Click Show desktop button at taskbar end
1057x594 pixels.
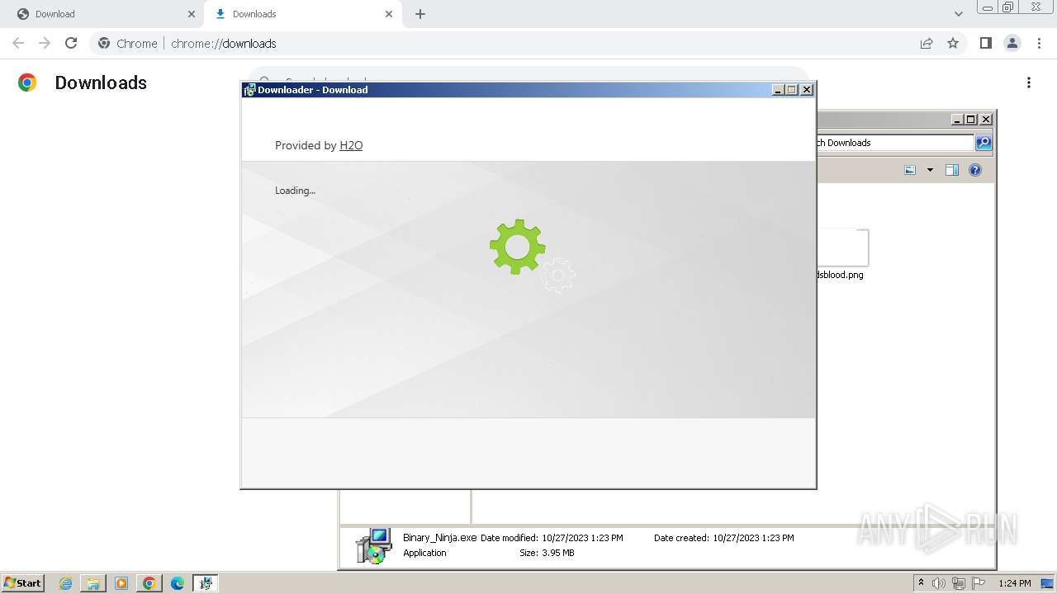point(1048,583)
